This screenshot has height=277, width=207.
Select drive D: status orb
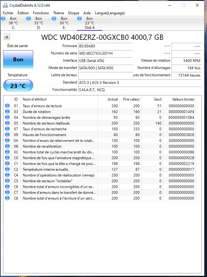point(29,19)
